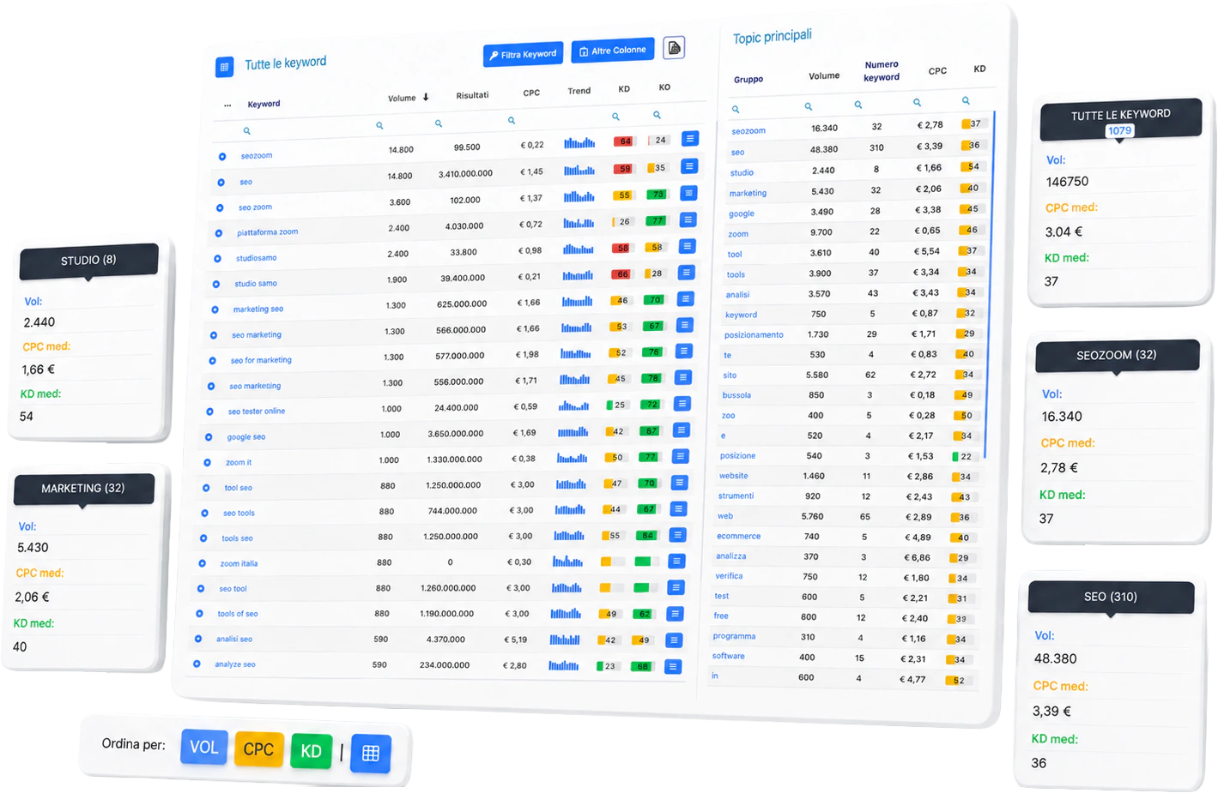Click the seo tester online keyword link
1218x793 pixels.
click(257, 412)
